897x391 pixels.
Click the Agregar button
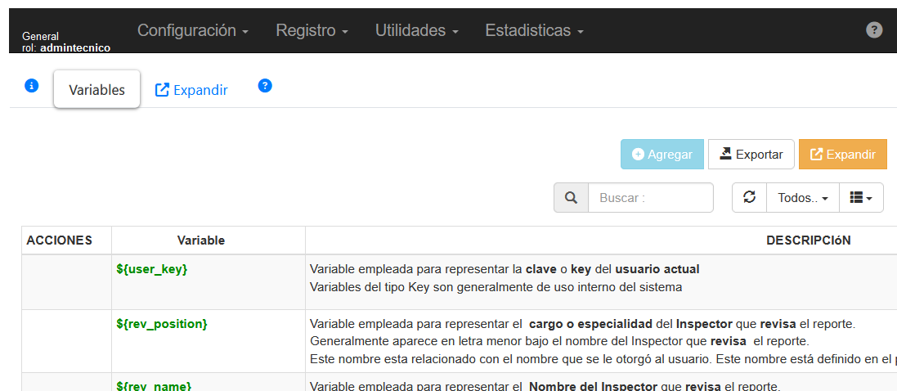(662, 155)
